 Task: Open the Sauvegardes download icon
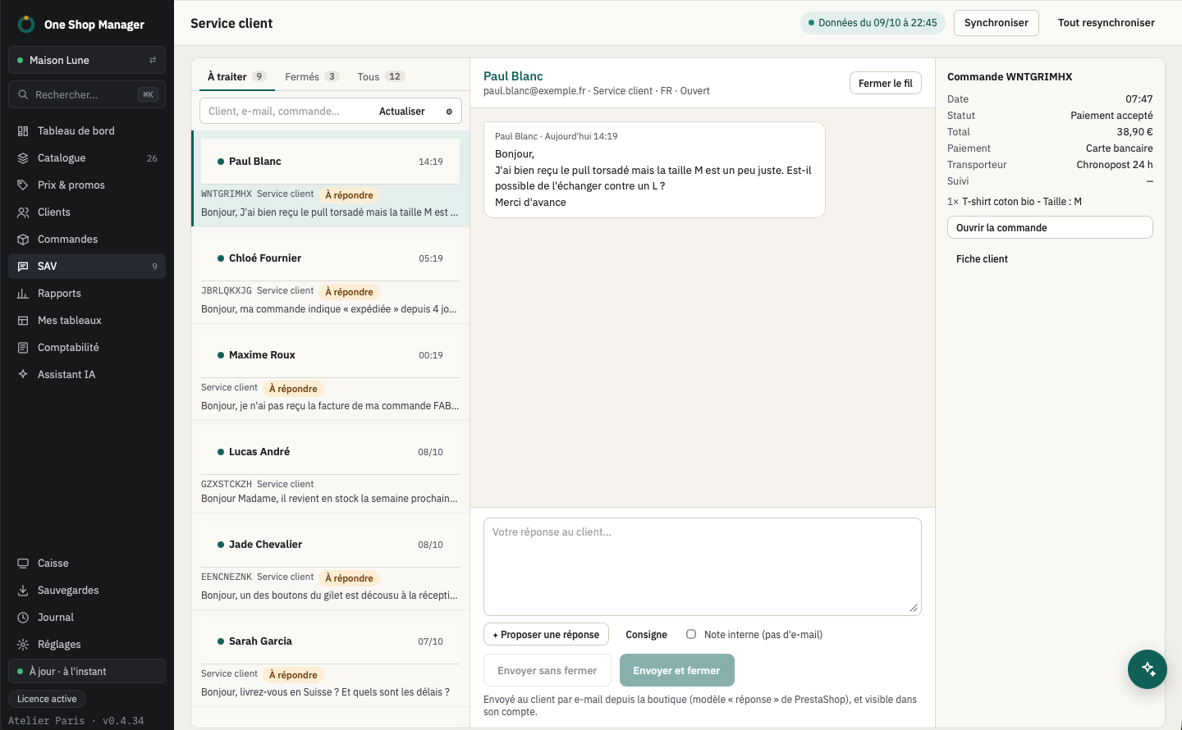click(x=23, y=591)
